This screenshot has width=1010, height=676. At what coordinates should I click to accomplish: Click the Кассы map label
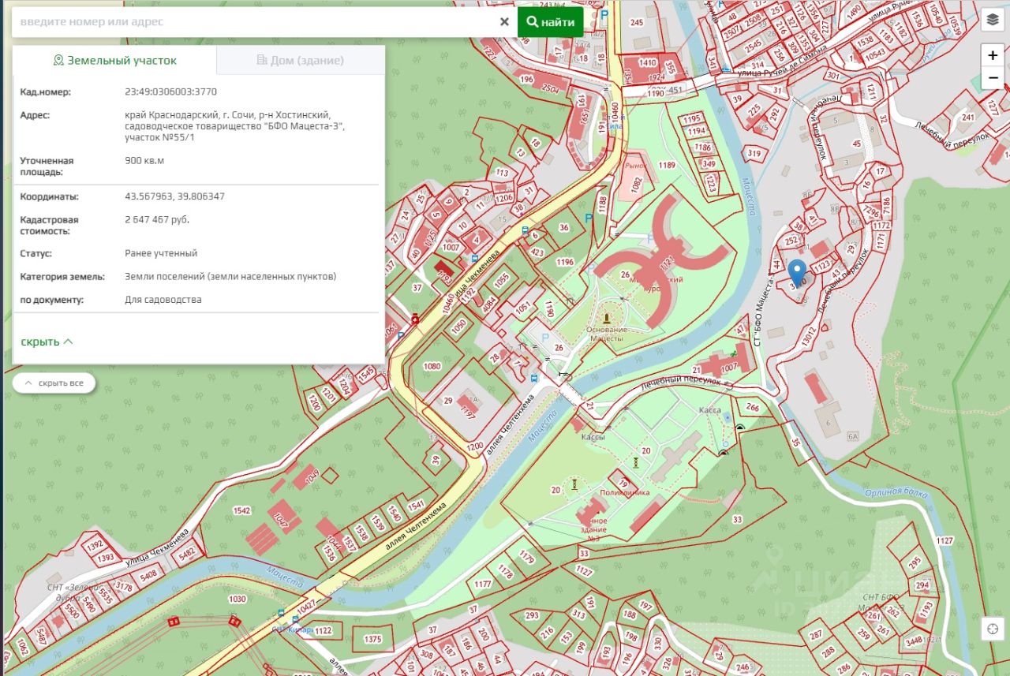pyautogui.click(x=593, y=436)
